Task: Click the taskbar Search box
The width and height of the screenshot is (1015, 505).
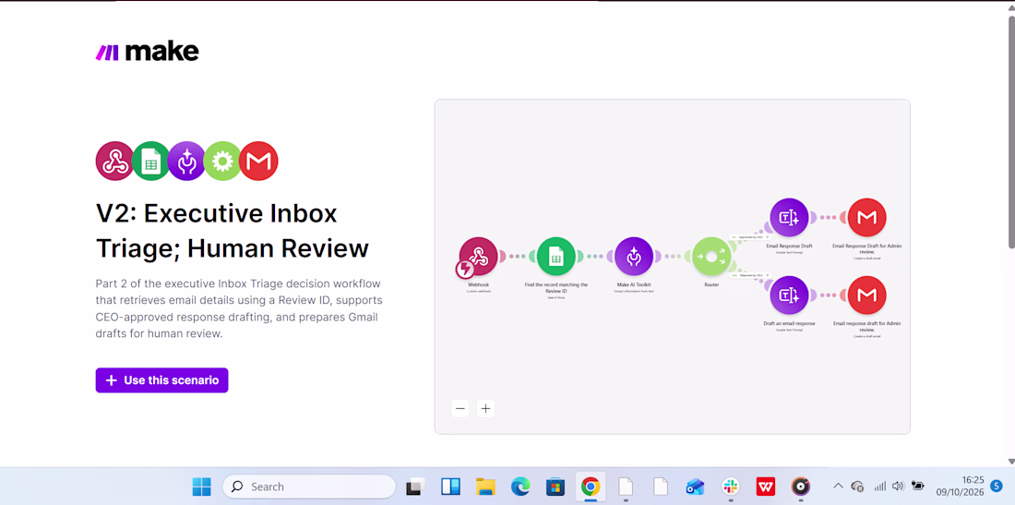Action: (309, 487)
